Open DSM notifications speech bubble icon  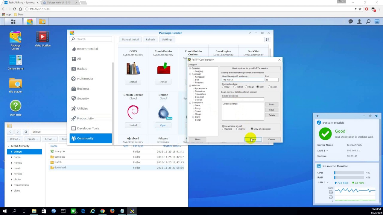coord(351,21)
